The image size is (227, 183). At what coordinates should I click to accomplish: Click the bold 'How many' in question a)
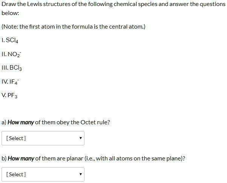(21, 122)
